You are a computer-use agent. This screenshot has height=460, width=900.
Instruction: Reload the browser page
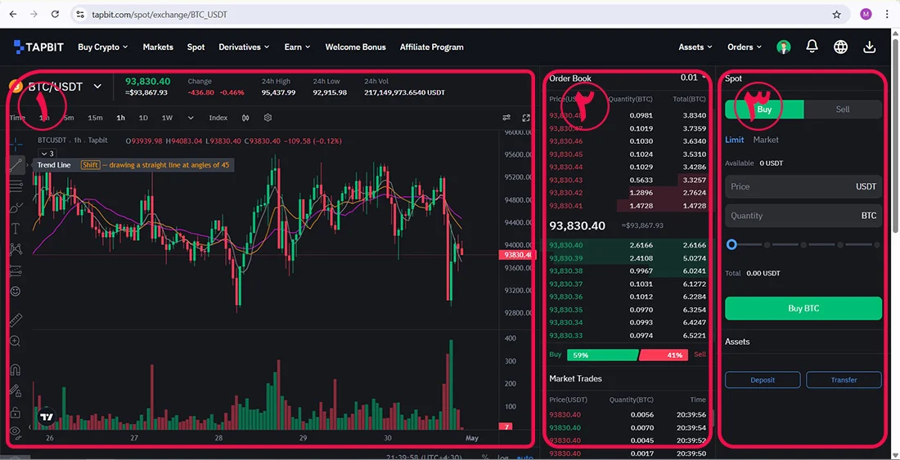pyautogui.click(x=55, y=15)
